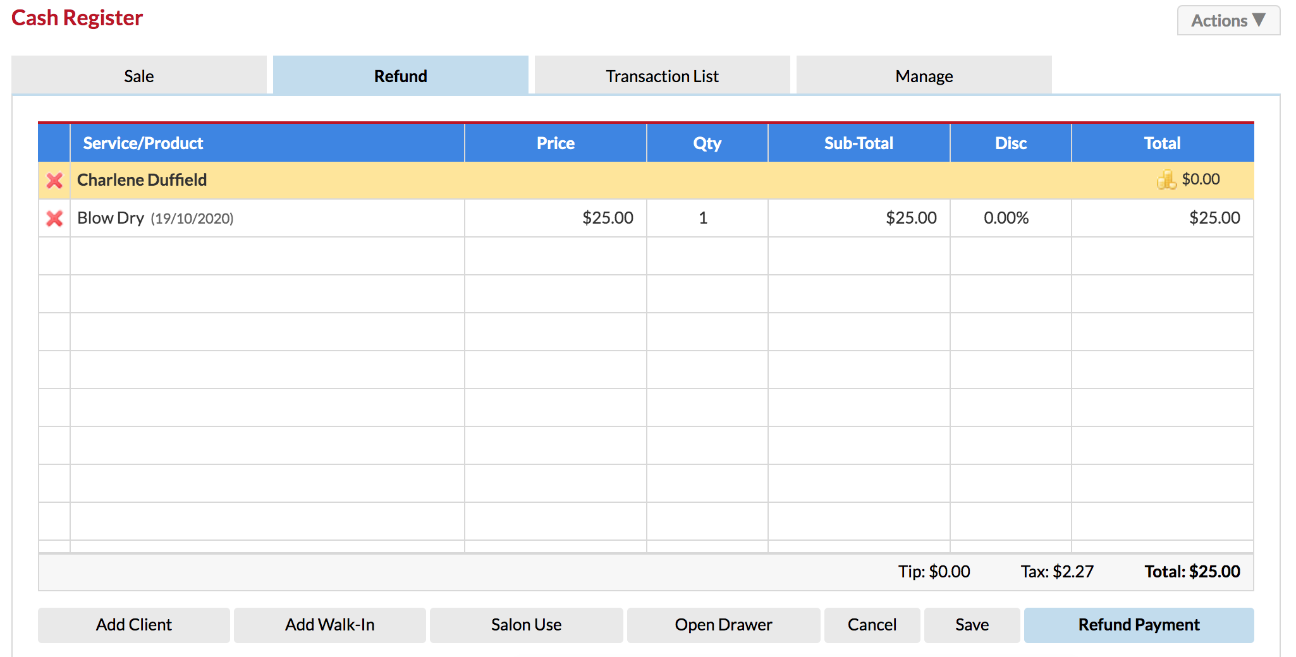1296x657 pixels.
Task: Click the Blow Dry Sub-Total $25.00 cell
Action: [859, 218]
